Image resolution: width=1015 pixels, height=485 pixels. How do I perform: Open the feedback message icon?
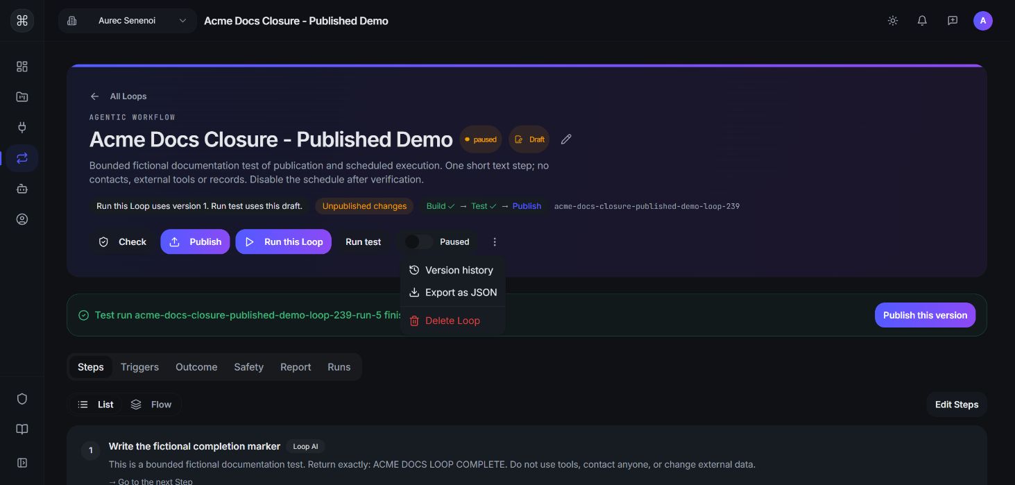(953, 21)
